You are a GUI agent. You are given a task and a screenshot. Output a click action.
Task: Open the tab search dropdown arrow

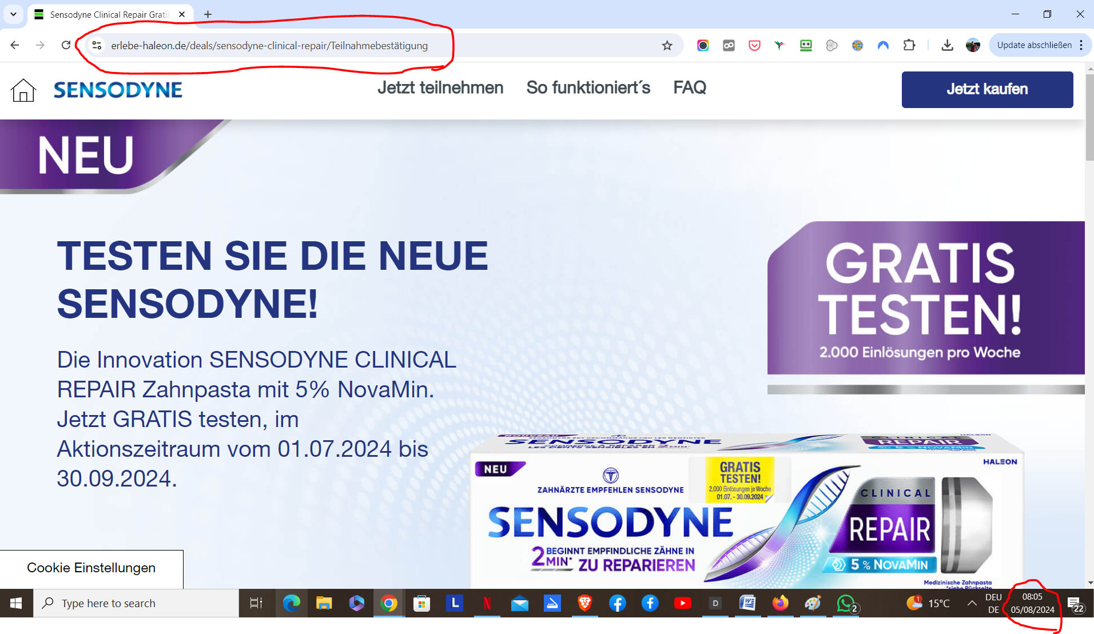point(13,14)
